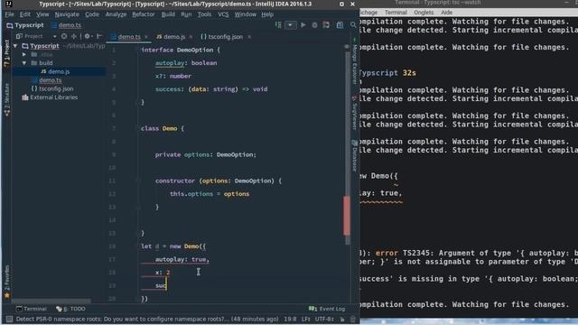
Task: Open the Project Structure icon
Action: pyautogui.click(x=340, y=25)
